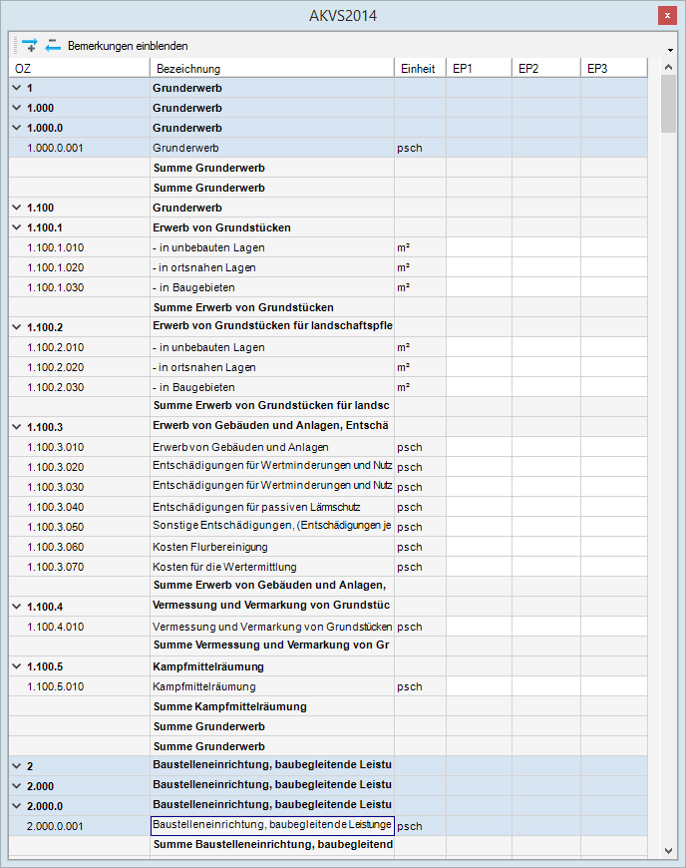
Task: Click '- in Baugebieten' in row 1.100.2.030
Action: point(193,387)
